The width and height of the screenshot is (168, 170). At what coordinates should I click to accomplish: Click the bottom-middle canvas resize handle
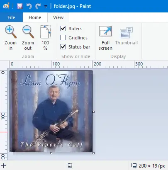click(x=51, y=153)
